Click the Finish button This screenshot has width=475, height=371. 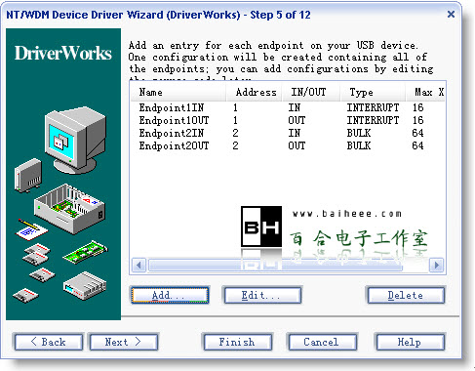[x=237, y=342]
